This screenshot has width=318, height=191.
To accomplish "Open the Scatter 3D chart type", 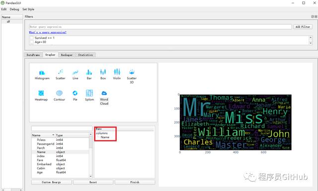I will (x=132, y=72).
